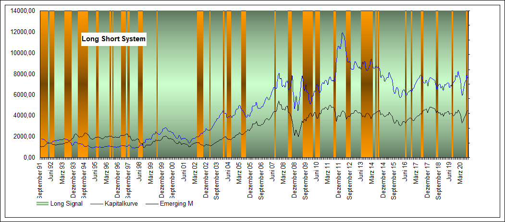This screenshot has width=505, height=222.
Task: Click the 'Juni 98' x-axis label
Action: coord(139,171)
